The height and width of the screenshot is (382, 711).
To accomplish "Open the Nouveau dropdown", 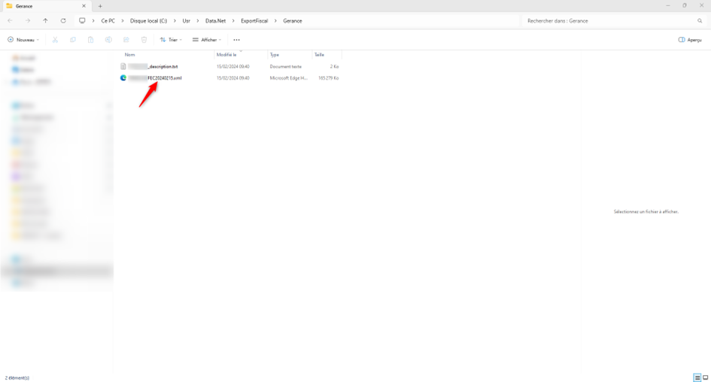I will [23, 40].
